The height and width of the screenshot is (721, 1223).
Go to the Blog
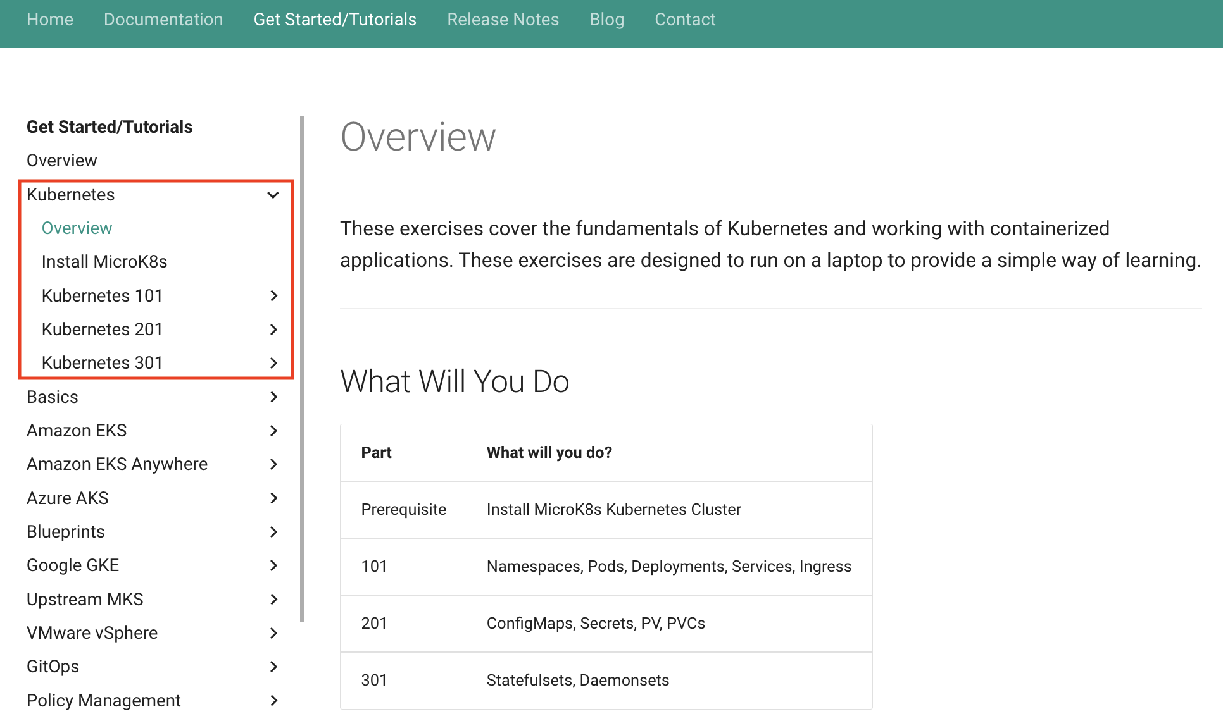tap(607, 20)
